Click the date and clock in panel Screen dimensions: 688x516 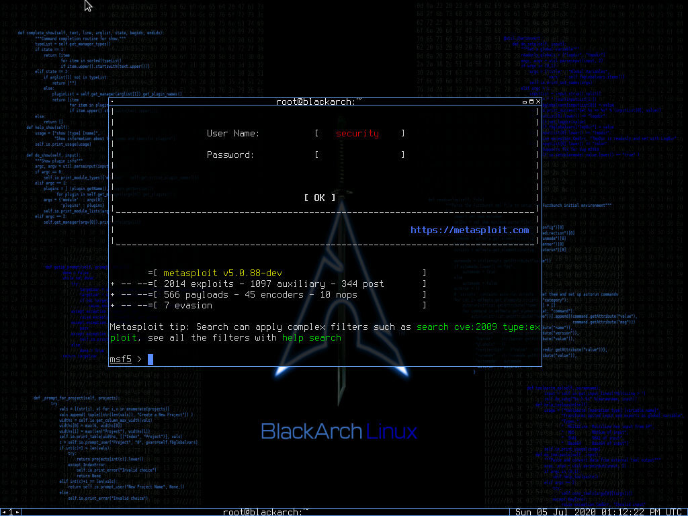(599, 512)
